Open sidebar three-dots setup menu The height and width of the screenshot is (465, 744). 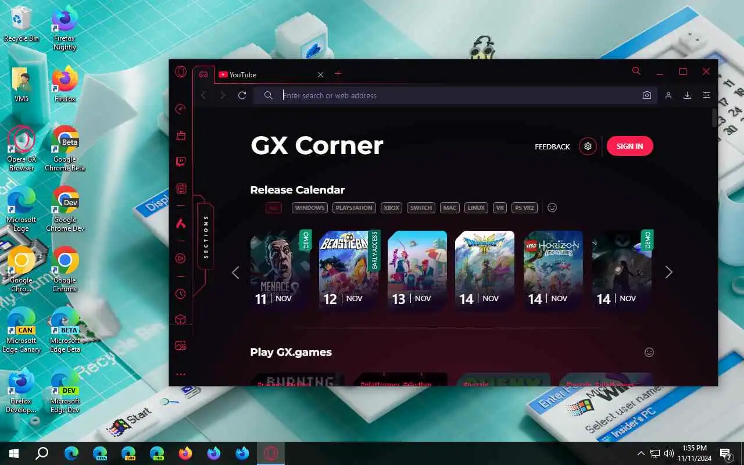click(x=181, y=374)
